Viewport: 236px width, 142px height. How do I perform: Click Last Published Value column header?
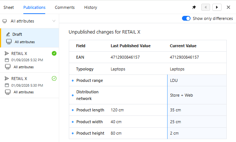(131, 46)
